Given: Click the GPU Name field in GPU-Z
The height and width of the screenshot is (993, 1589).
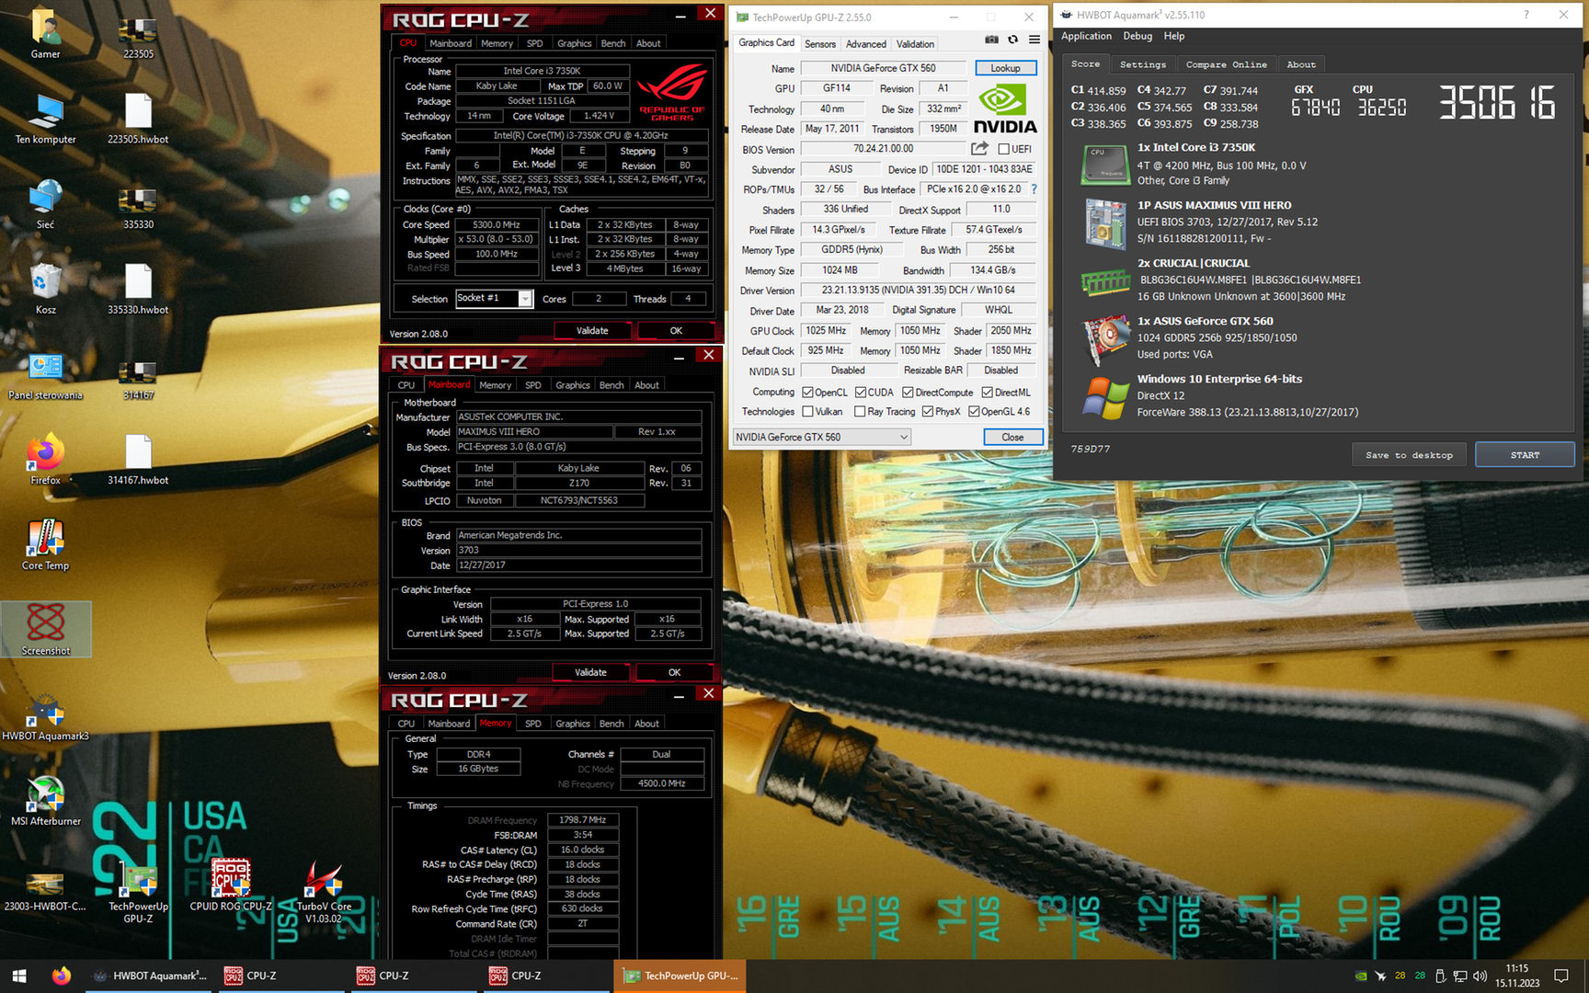Looking at the screenshot, I should pos(883,68).
